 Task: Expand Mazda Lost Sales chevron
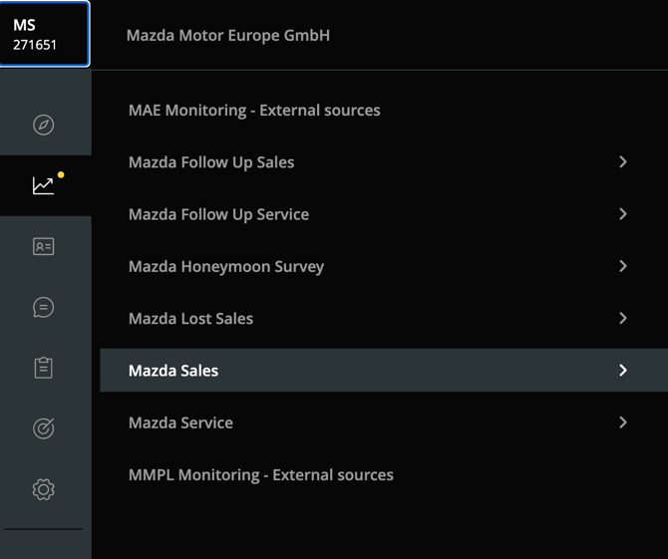[x=623, y=318]
